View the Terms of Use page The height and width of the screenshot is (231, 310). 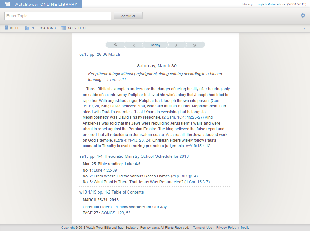pyautogui.click(x=202, y=227)
